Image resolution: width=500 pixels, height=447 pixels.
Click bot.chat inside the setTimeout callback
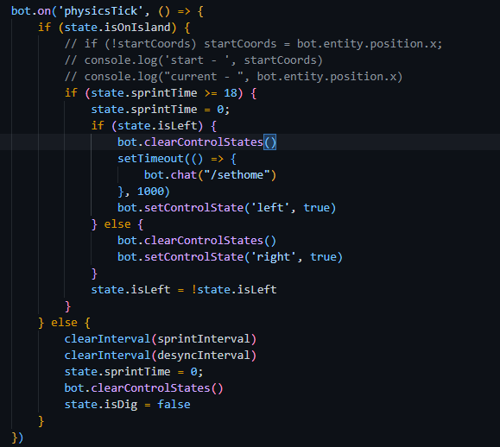coord(170,175)
